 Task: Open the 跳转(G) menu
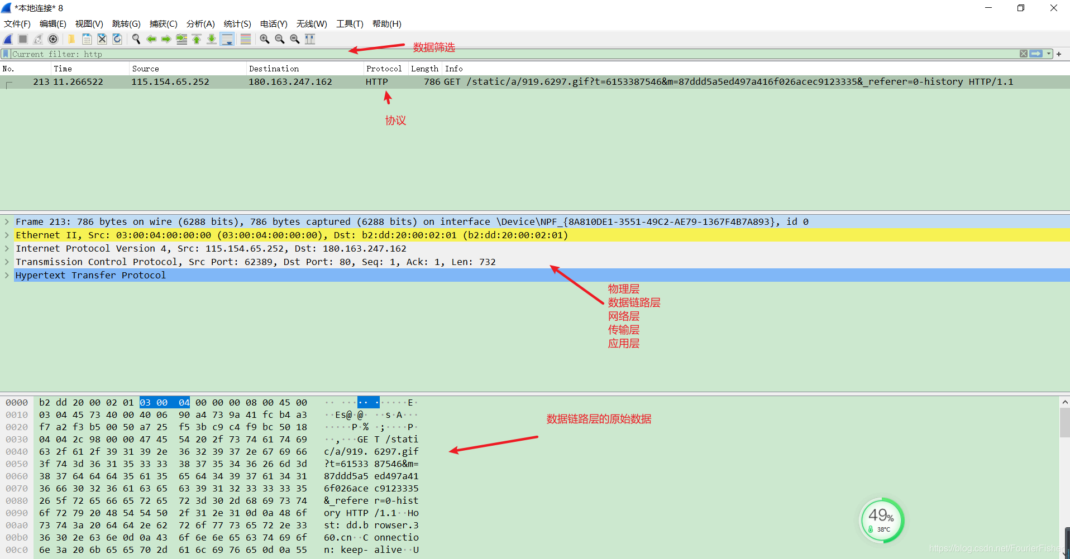click(x=126, y=24)
